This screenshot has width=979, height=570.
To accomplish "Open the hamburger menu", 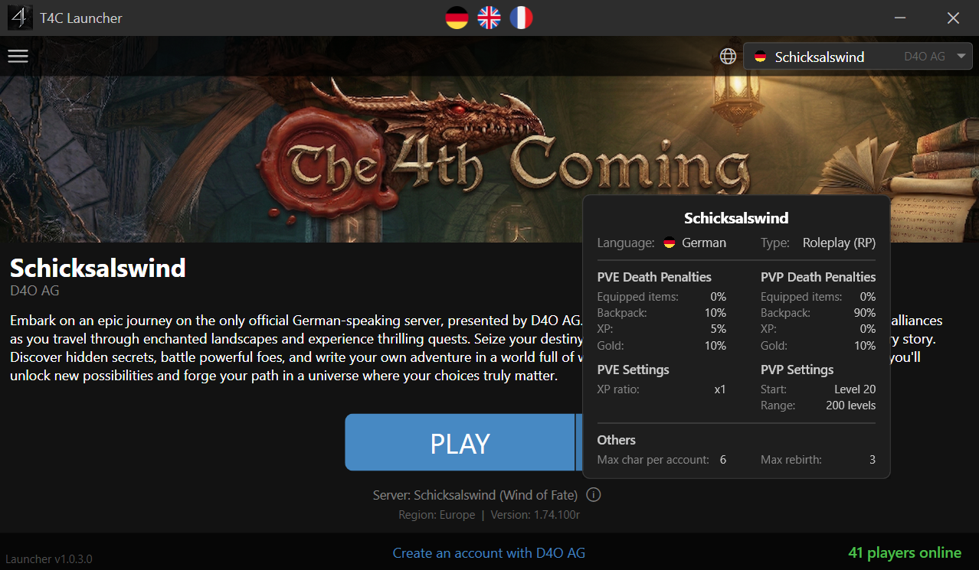I will 18,56.
